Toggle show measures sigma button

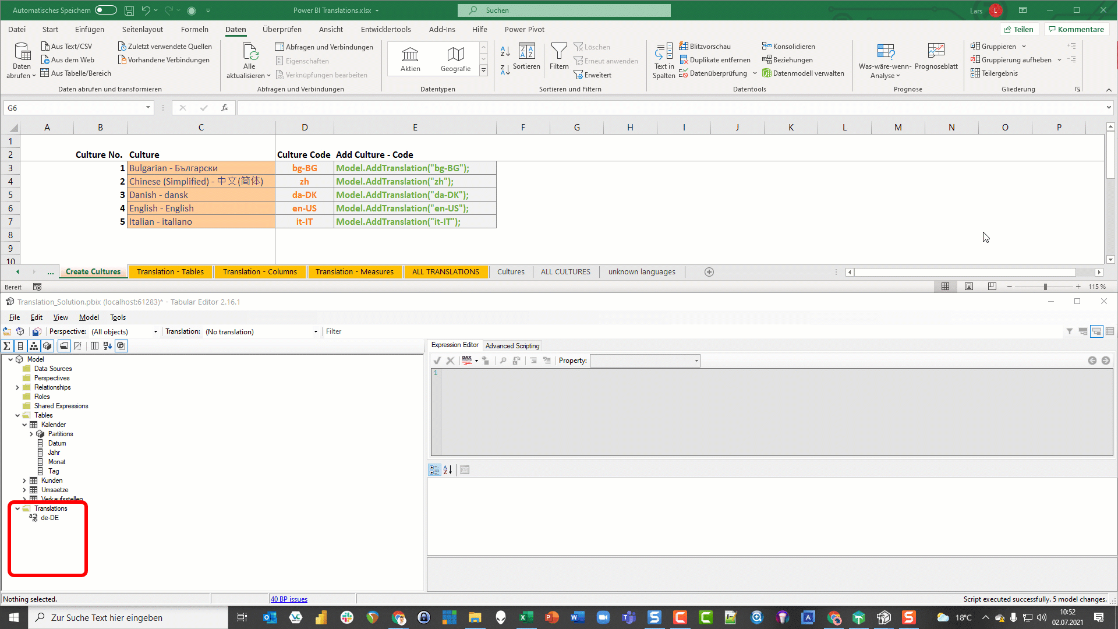pos(7,346)
